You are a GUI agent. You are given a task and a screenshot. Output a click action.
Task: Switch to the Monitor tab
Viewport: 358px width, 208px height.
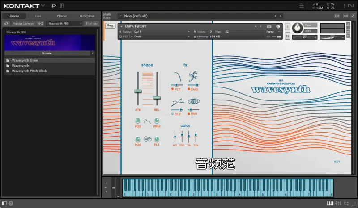click(x=62, y=16)
